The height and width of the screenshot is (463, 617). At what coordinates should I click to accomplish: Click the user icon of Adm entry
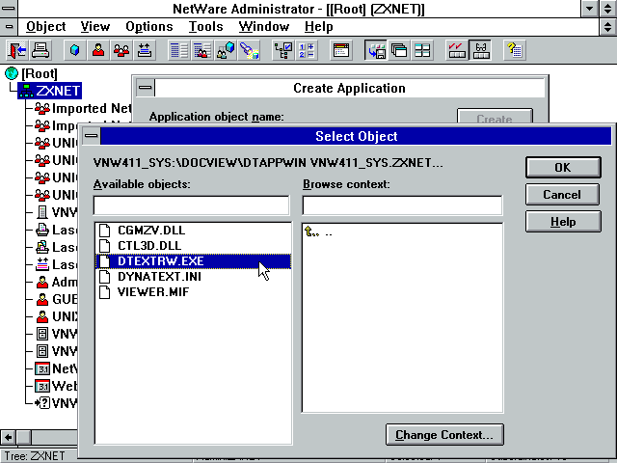coord(42,282)
